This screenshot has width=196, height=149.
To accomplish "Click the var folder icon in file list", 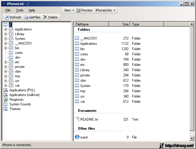I will pyautogui.click(x=77, y=101).
